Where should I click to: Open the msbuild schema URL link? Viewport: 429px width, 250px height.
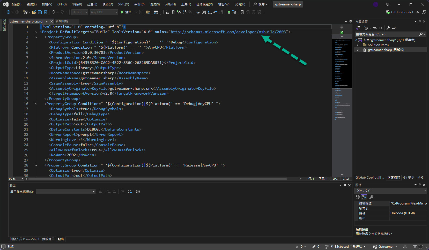[228, 32]
